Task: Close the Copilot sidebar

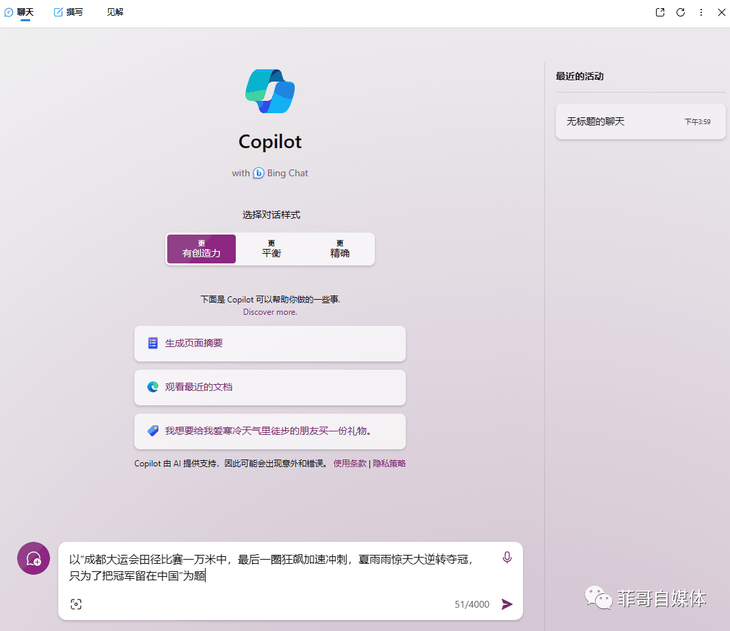Action: [x=721, y=12]
